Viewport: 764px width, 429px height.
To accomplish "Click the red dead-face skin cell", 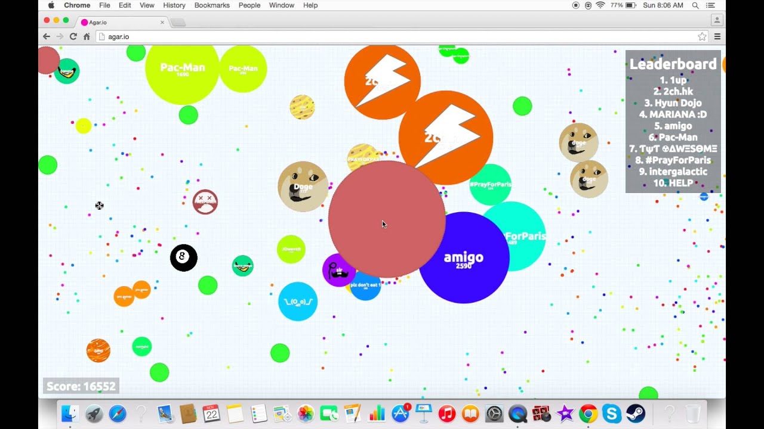I will point(205,202).
